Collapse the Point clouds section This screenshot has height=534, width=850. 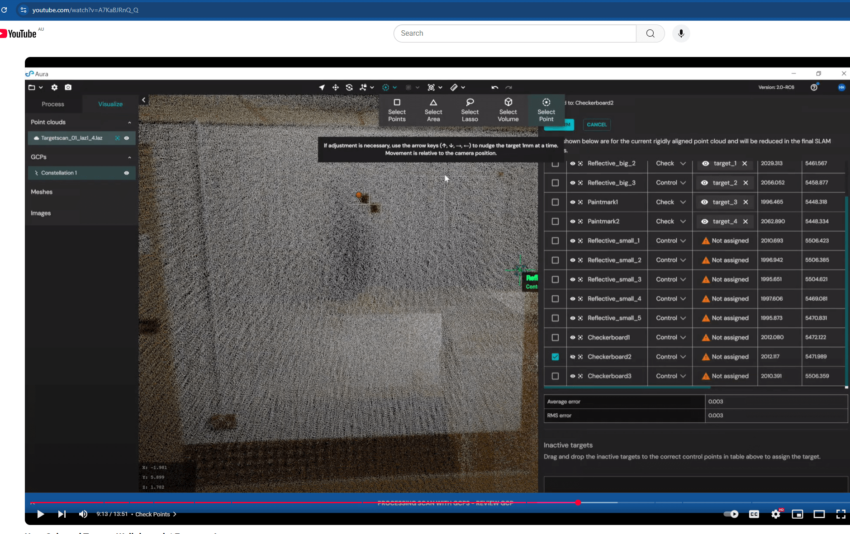tap(130, 122)
